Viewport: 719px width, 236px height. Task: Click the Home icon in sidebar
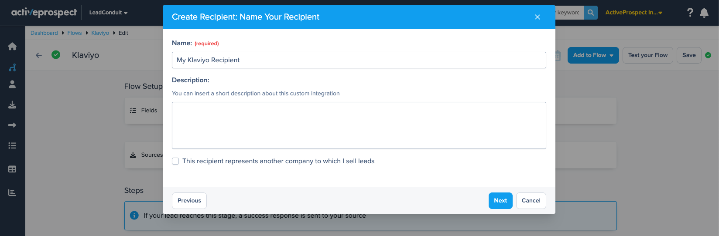tap(12, 47)
